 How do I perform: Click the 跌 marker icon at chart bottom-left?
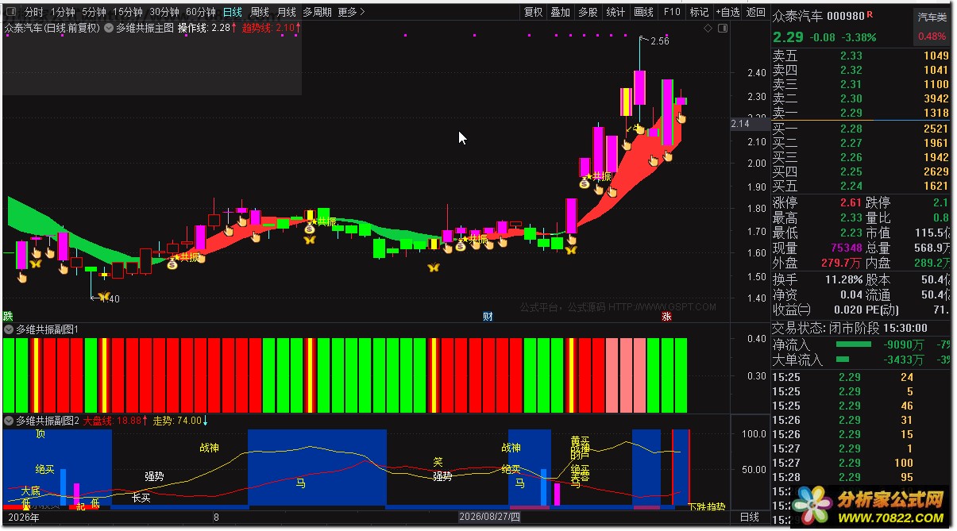coord(8,316)
